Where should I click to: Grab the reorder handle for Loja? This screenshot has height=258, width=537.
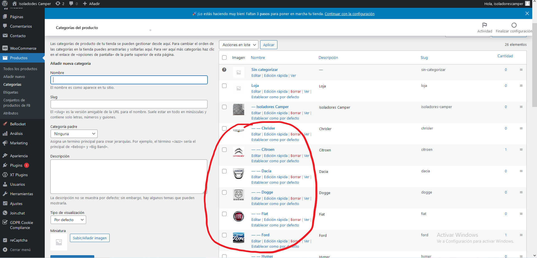click(521, 86)
